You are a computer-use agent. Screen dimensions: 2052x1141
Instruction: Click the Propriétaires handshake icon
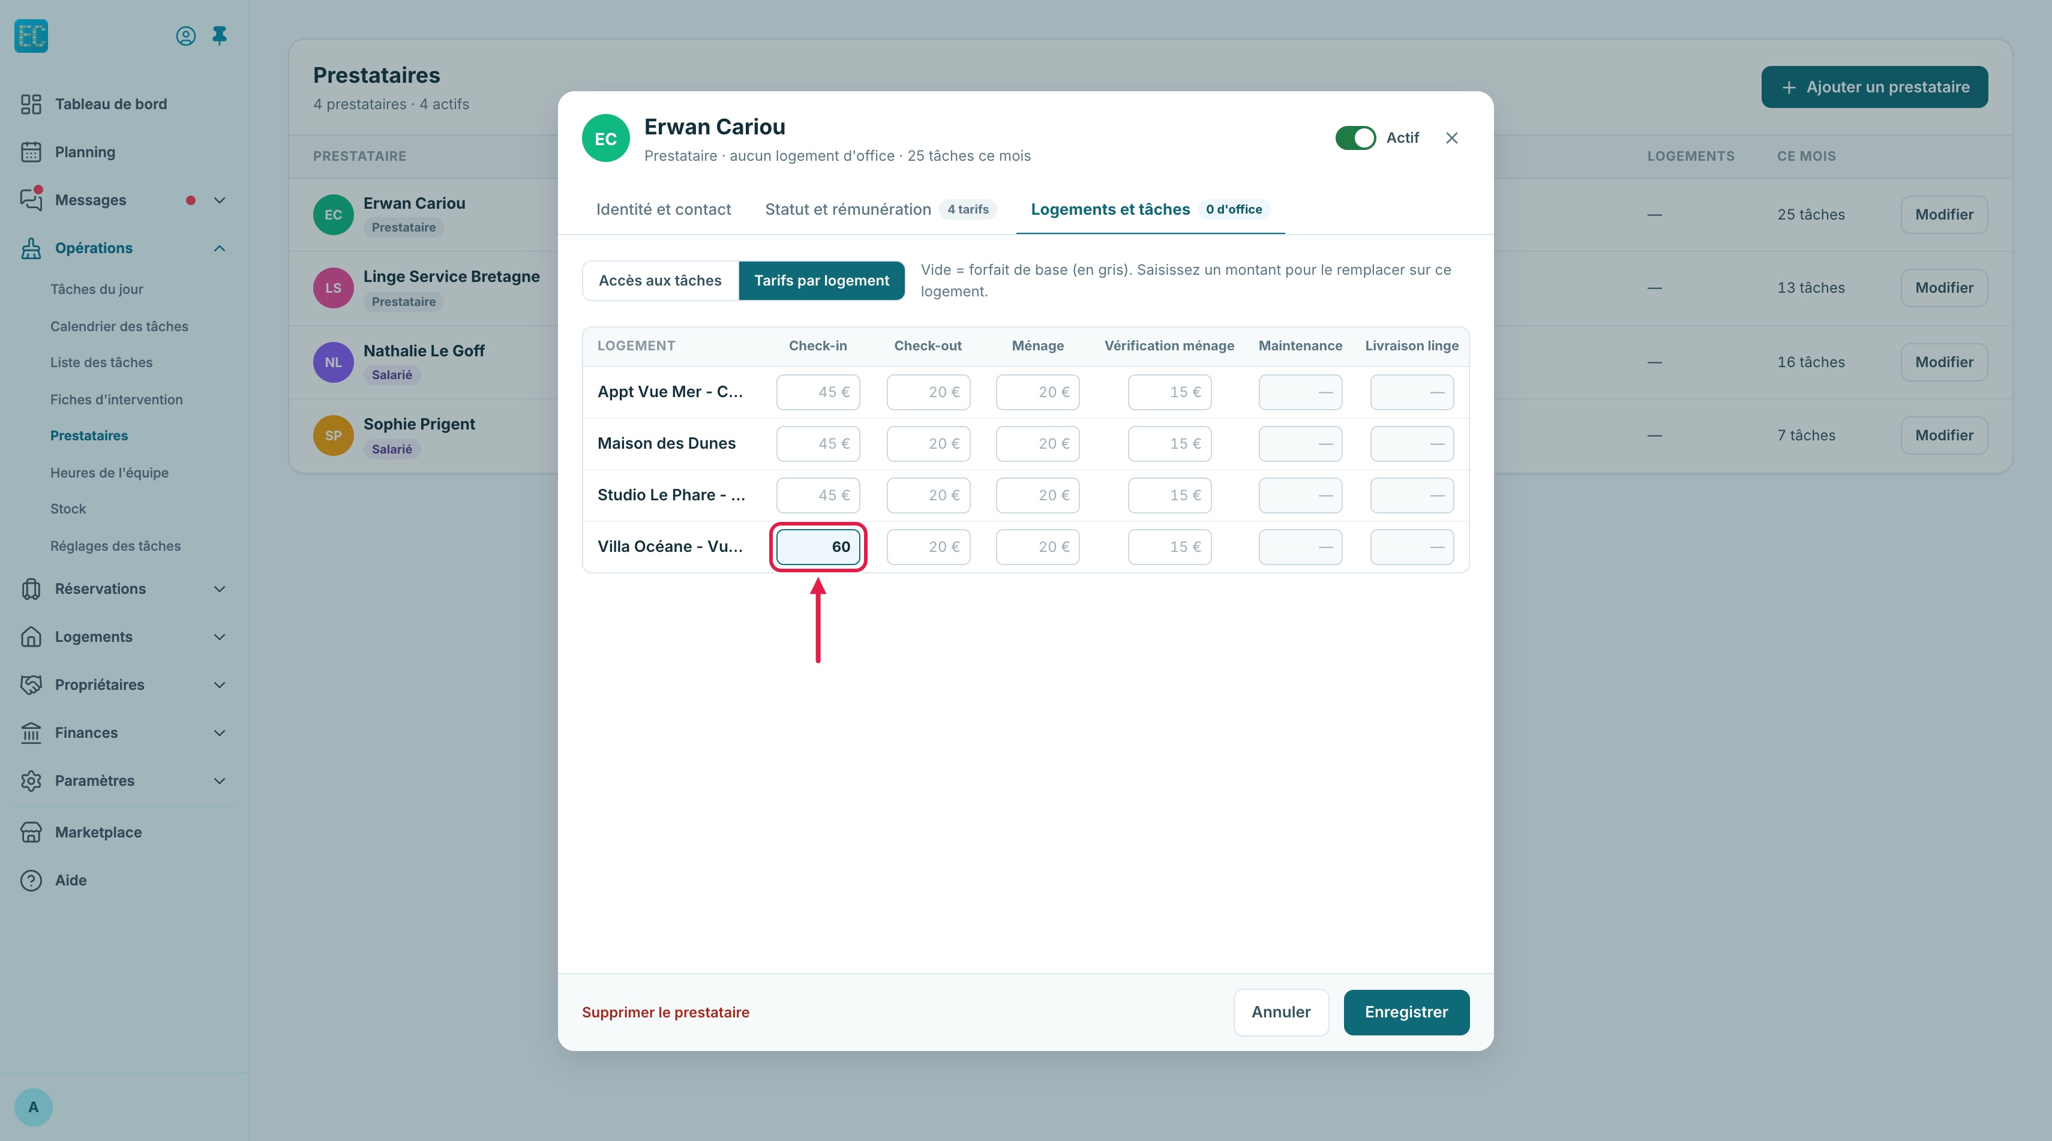click(x=31, y=684)
